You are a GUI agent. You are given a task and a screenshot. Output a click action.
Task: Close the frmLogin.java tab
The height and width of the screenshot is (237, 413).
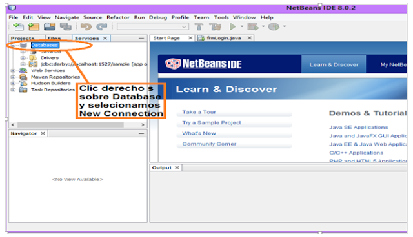coord(250,38)
